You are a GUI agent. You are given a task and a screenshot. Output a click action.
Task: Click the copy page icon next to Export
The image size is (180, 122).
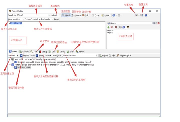tap(110, 56)
